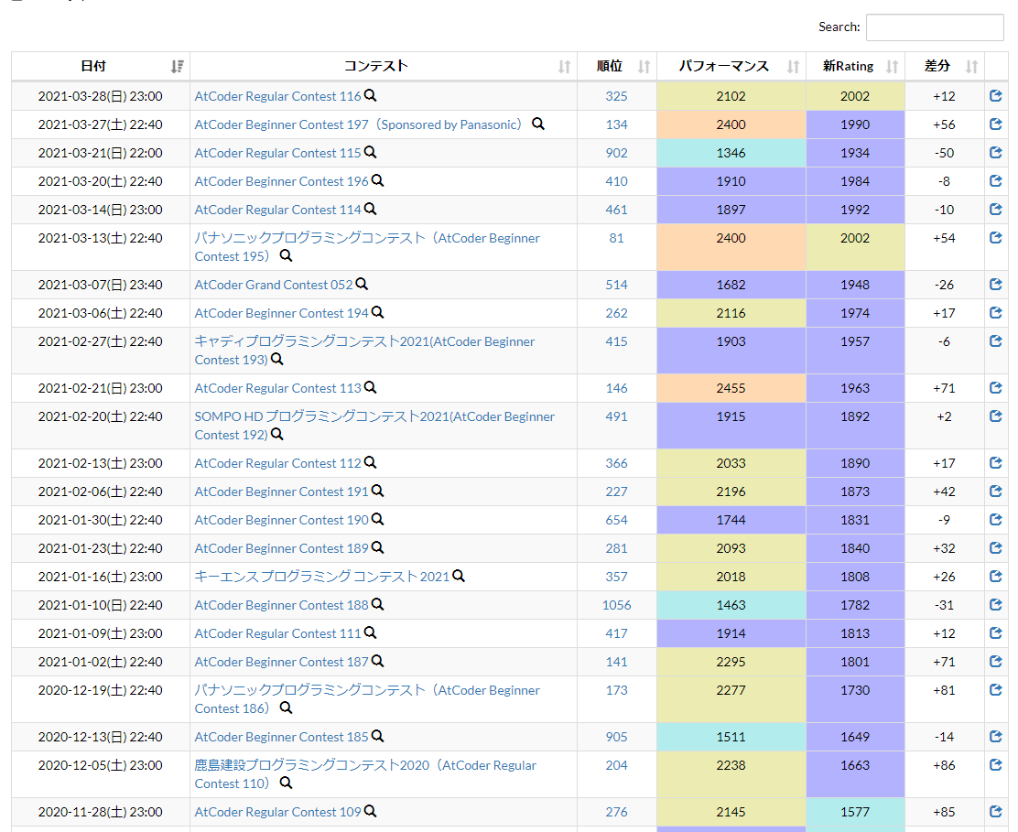Sort table by 新Rating column

point(855,66)
